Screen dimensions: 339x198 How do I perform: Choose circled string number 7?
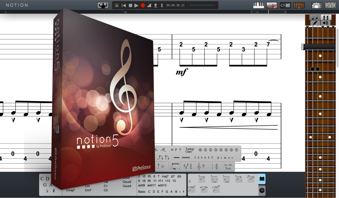(x=236, y=150)
